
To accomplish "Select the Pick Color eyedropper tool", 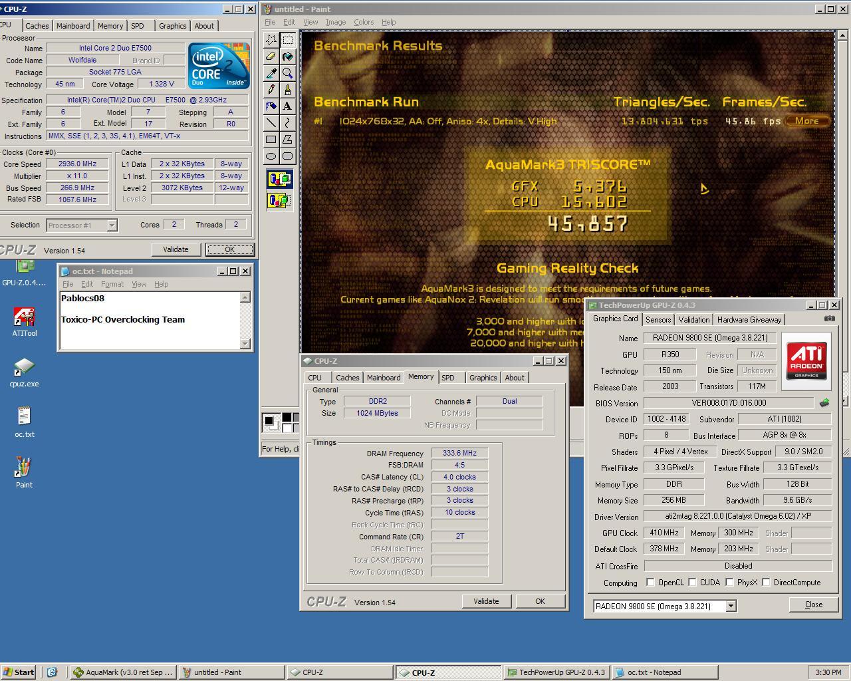I will click(271, 73).
